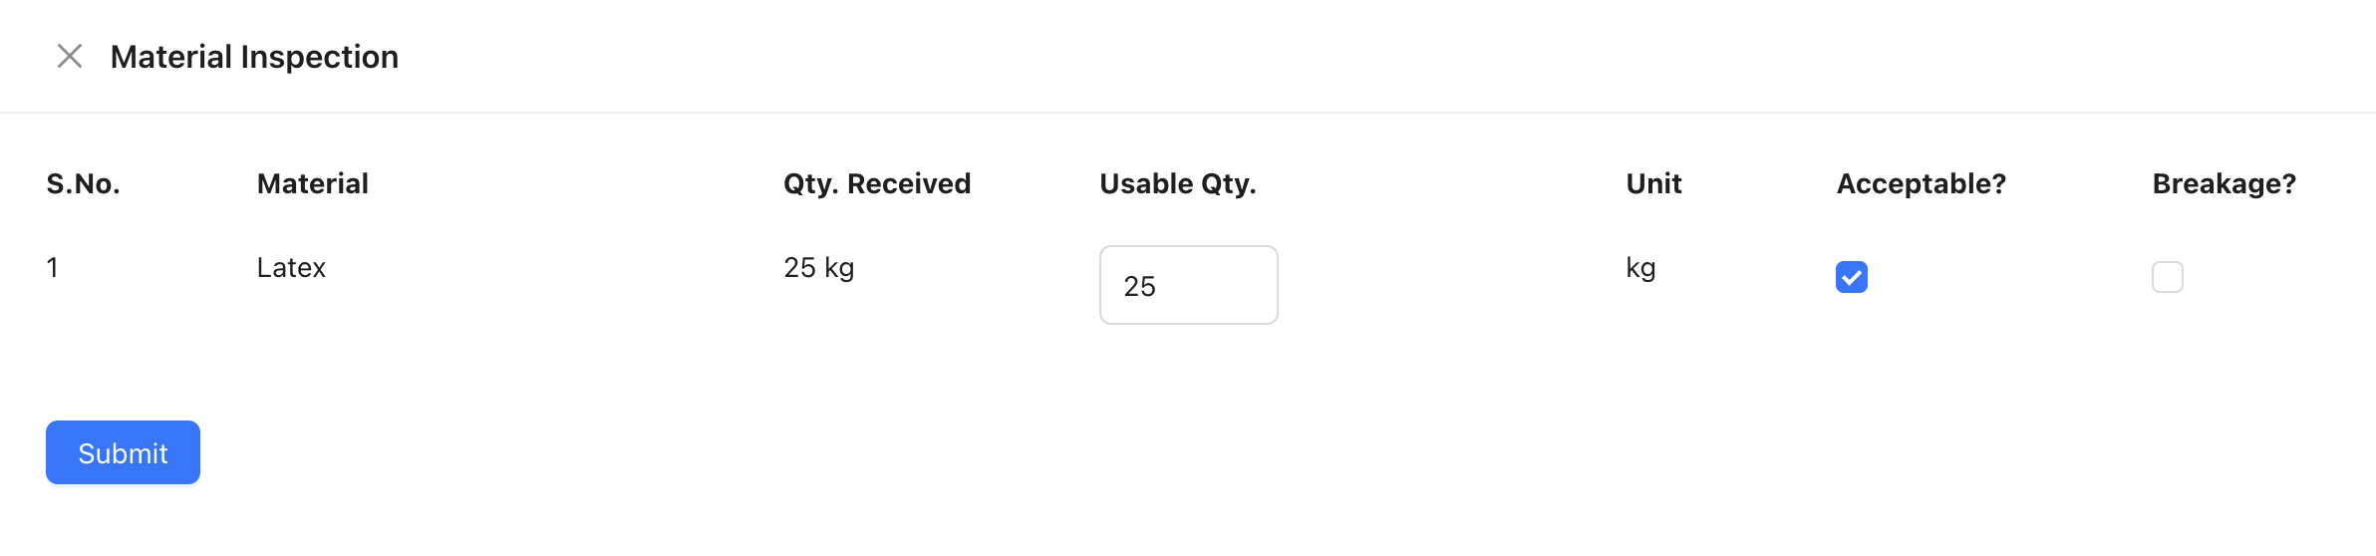Click the Acceptable? column header
The image size is (2376, 556).
[x=1921, y=183]
